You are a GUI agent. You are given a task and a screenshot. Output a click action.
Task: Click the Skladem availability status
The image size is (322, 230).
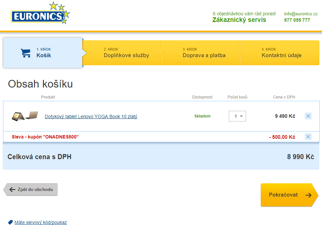pyautogui.click(x=202, y=116)
